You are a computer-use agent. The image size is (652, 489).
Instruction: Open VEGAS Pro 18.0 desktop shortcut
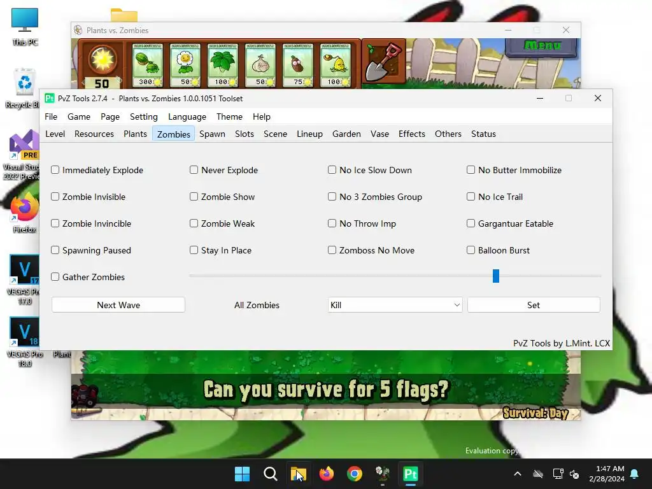pyautogui.click(x=24, y=342)
